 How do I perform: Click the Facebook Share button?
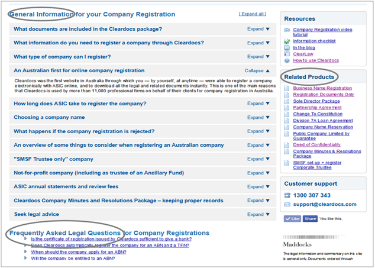(310, 219)
